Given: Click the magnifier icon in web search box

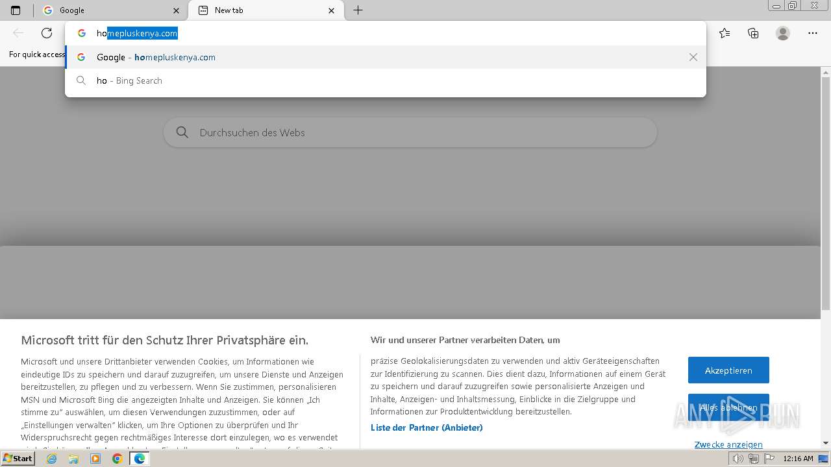Looking at the screenshot, I should click(182, 132).
